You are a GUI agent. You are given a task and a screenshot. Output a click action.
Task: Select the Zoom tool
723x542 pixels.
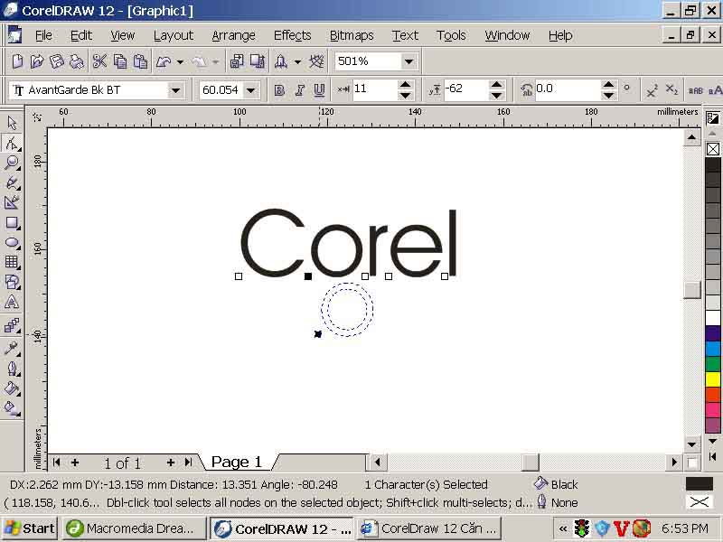tap(12, 164)
